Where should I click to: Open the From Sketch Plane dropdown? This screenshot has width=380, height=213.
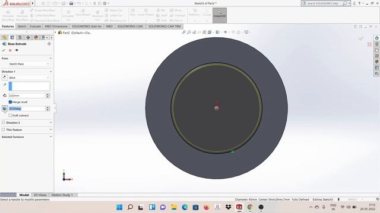(x=29, y=64)
